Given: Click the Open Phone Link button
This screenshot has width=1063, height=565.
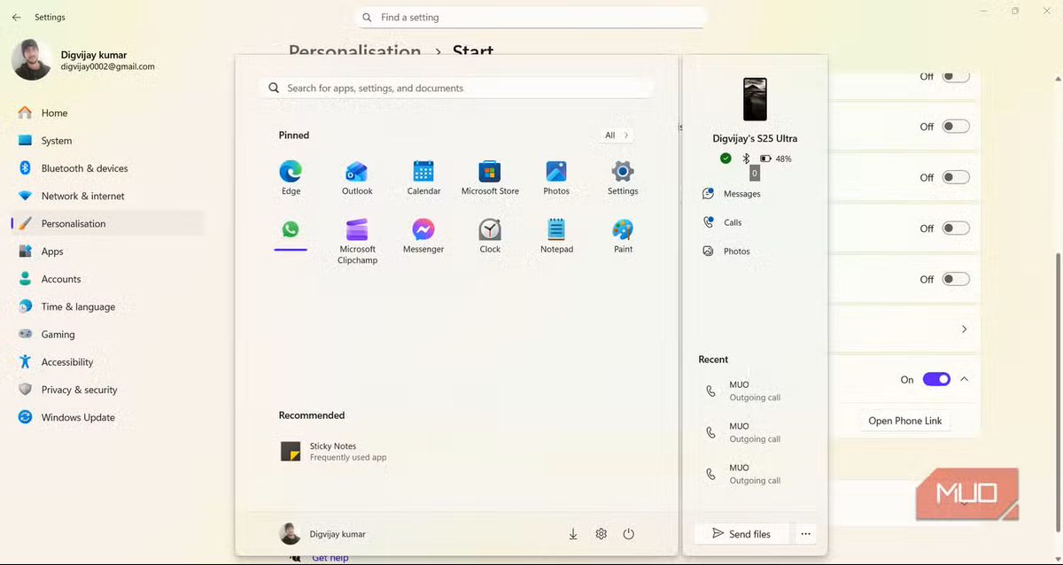Looking at the screenshot, I should tap(904, 421).
